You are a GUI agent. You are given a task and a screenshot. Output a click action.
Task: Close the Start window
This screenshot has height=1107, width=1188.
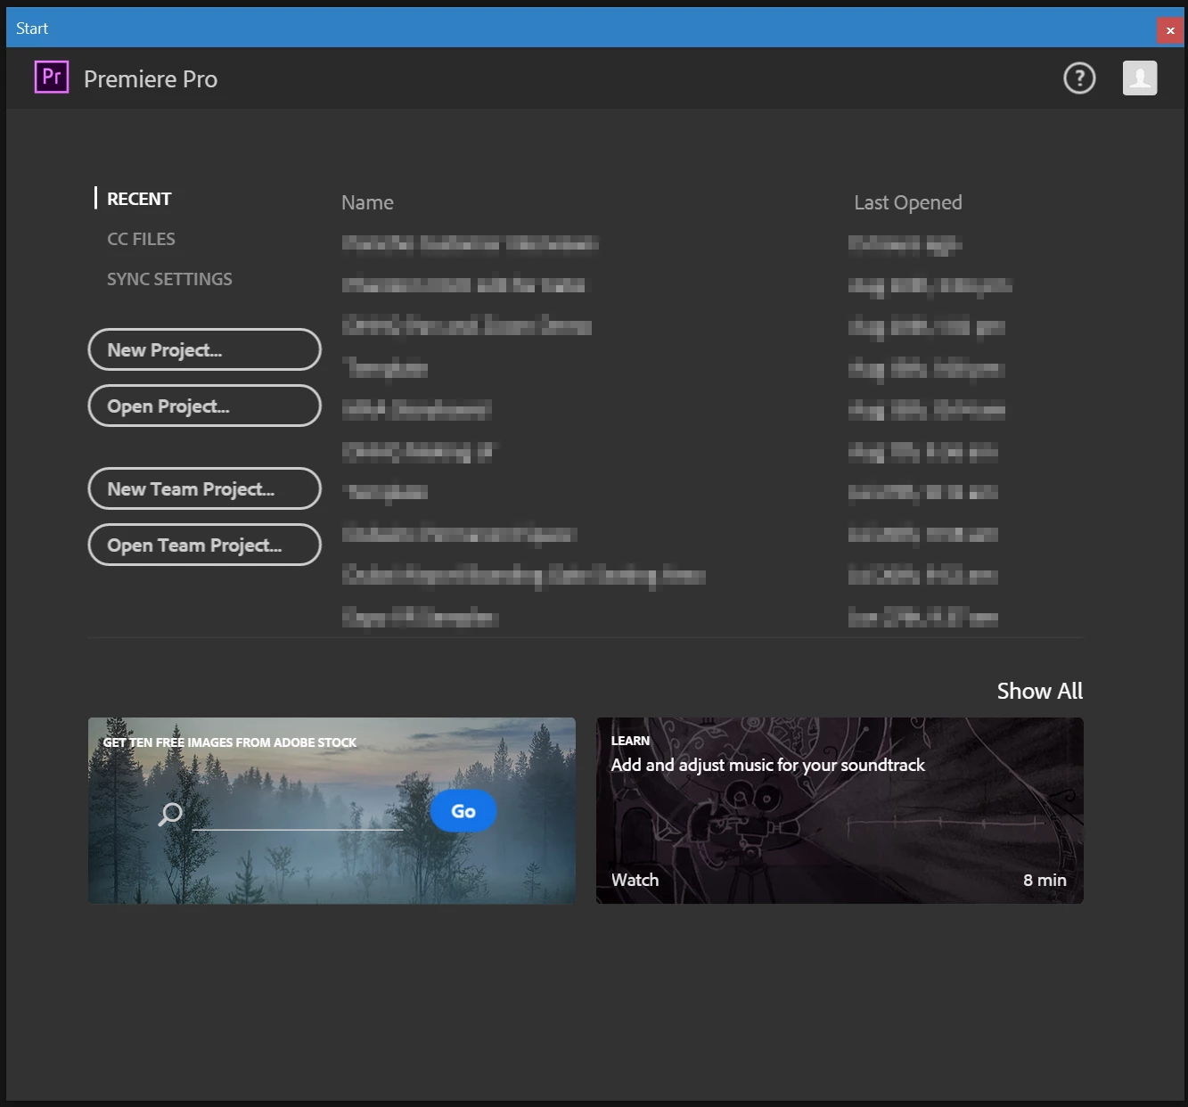coord(1170,30)
